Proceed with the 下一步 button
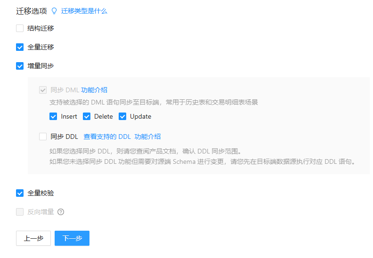This screenshot has width=373, height=258. coord(72,238)
